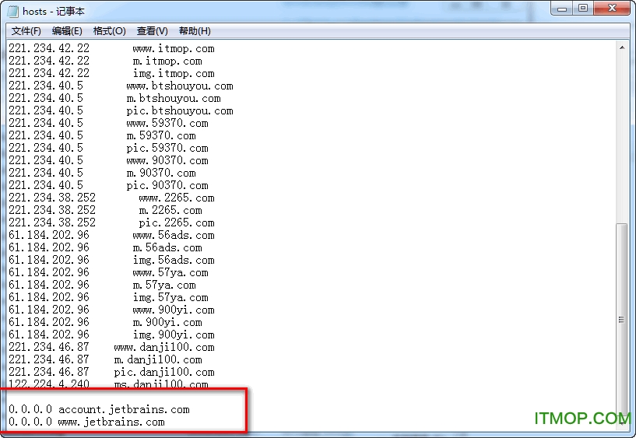This screenshot has width=636, height=438.
Task: Click the text pic.danji100.com
Action: [164, 372]
